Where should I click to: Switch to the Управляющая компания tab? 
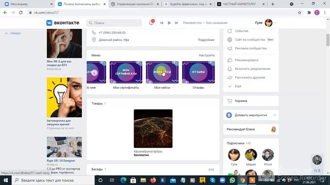[x=135, y=4]
